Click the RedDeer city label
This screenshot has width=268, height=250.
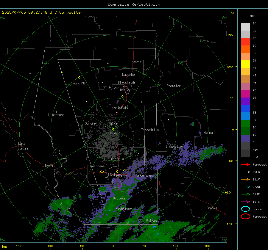tap(126, 90)
